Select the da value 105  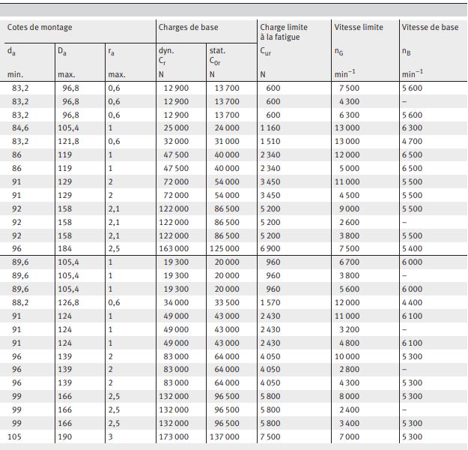pos(14,436)
